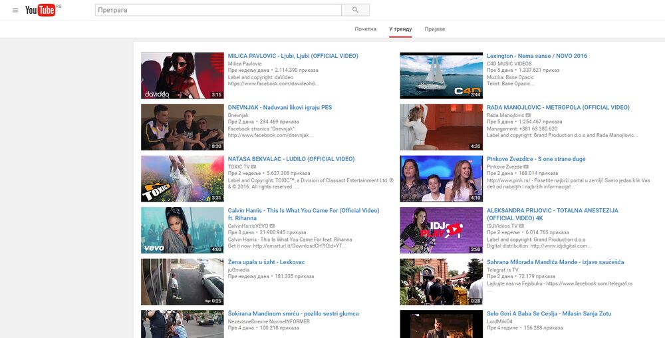
Task: Open the IDJVideos.TV thumbnail for Totalna Anestezija
Action: click(441, 230)
